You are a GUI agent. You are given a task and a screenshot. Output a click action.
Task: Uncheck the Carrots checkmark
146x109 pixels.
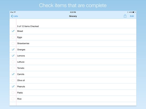point(13,74)
